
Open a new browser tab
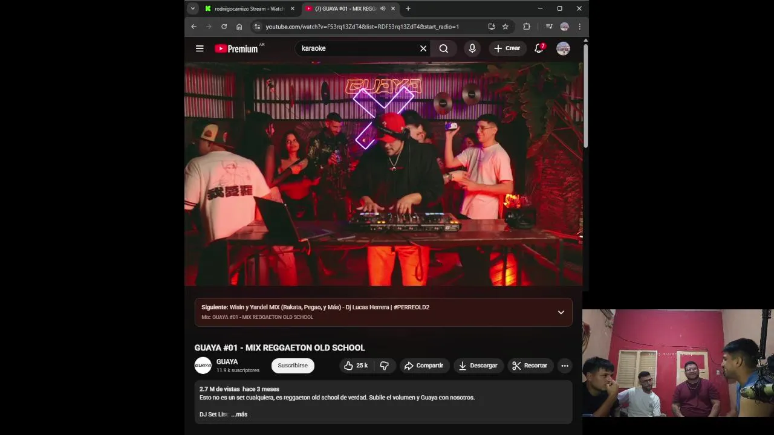[408, 8]
